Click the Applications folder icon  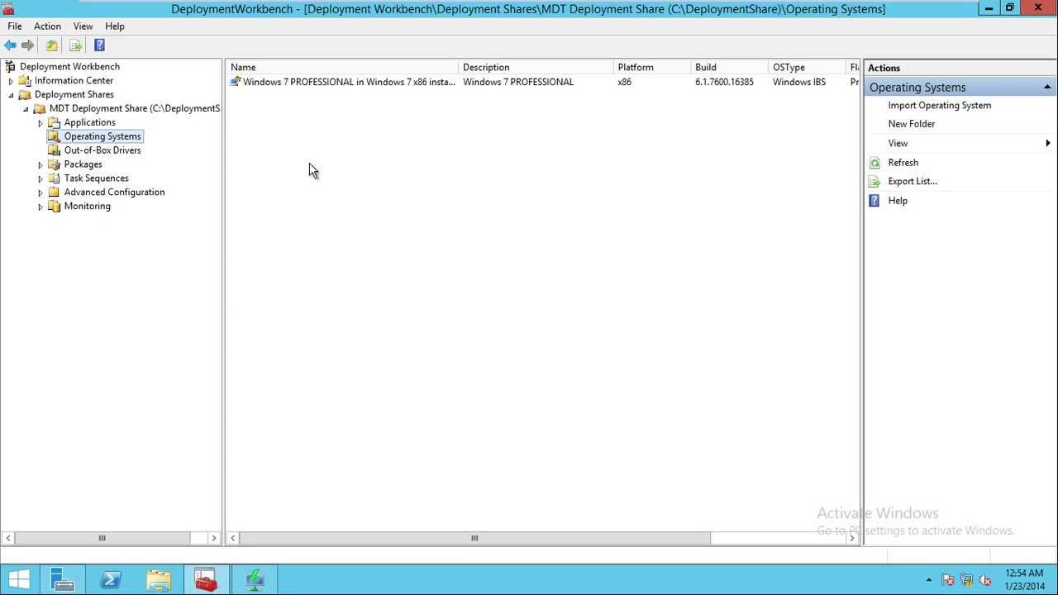tap(55, 122)
